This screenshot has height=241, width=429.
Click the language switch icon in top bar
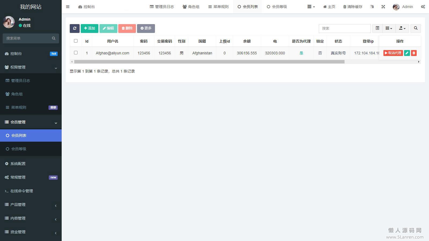[x=372, y=7]
